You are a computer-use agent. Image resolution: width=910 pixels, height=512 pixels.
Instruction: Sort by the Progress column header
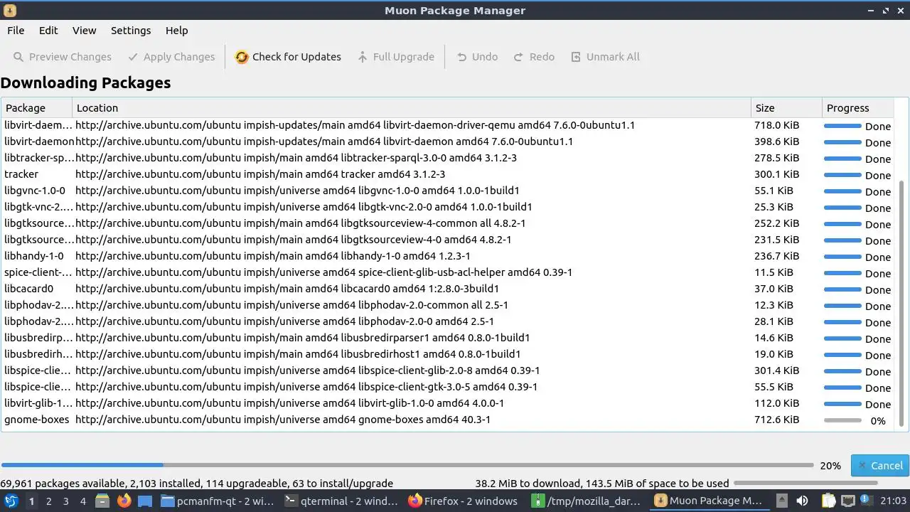click(857, 108)
